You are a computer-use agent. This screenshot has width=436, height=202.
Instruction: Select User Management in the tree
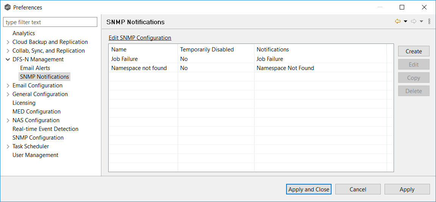coord(35,155)
